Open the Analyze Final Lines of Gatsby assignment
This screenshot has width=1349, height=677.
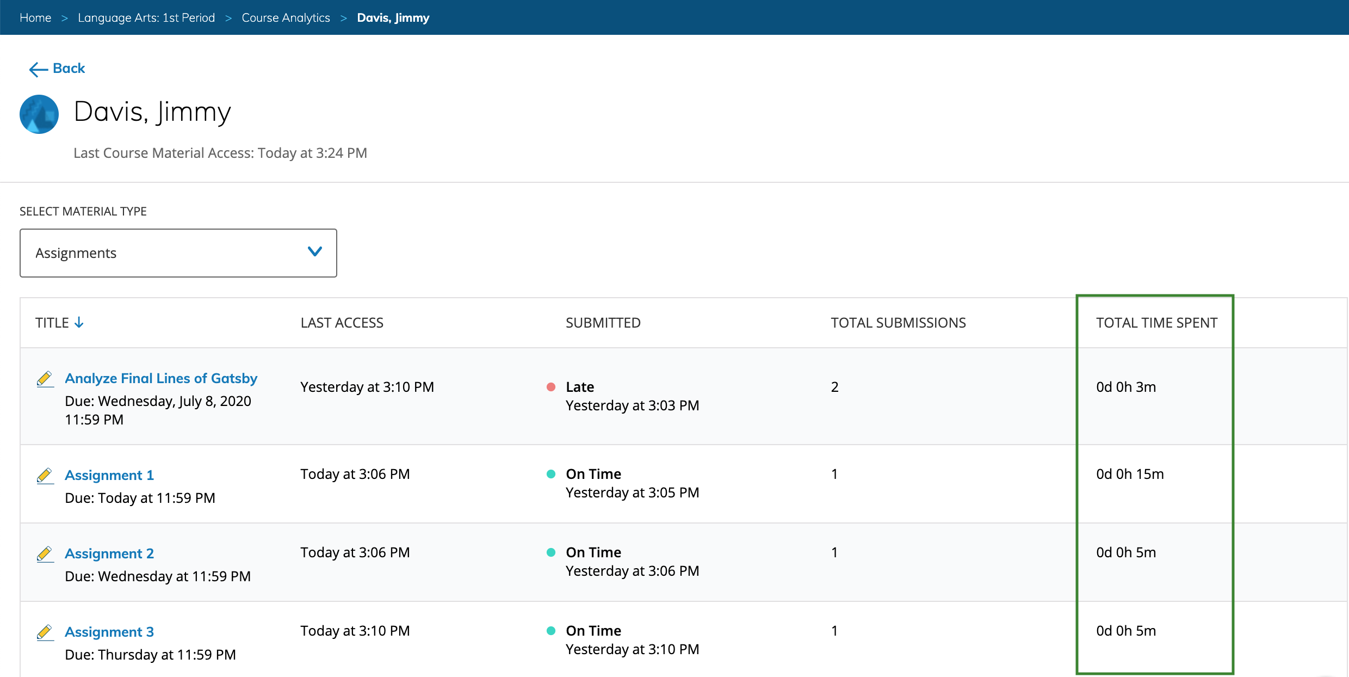(161, 378)
